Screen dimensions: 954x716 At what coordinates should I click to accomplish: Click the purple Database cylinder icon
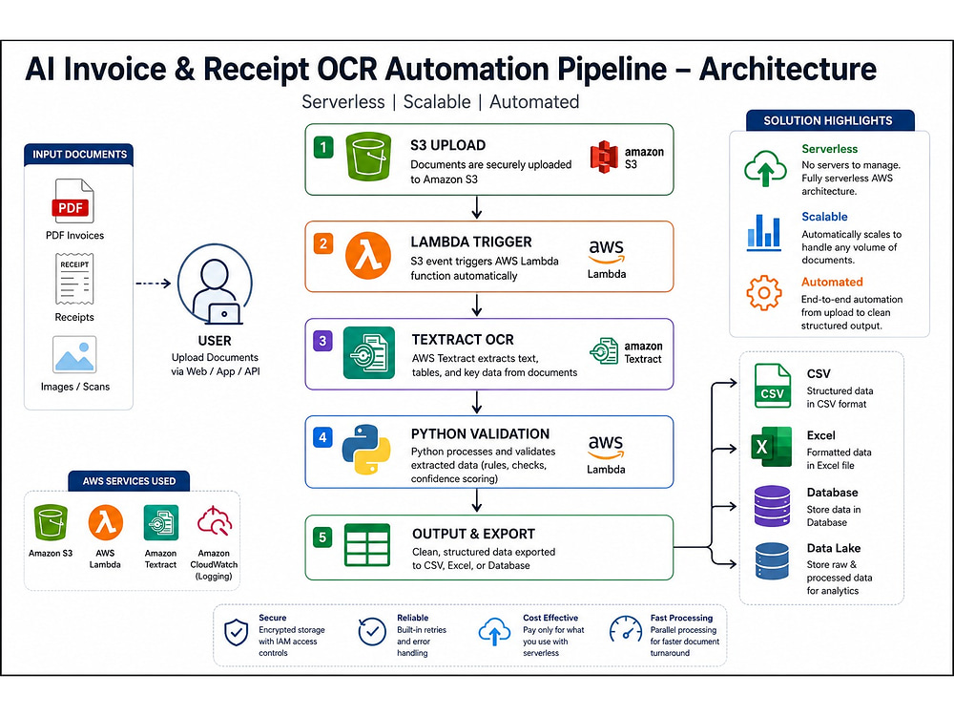pos(772,506)
